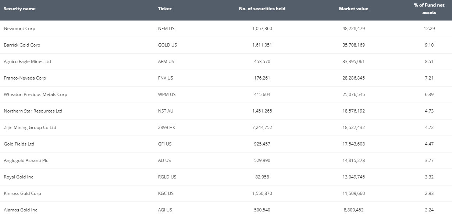This screenshot has width=452, height=214.
Task: Click net assets percentage 12.29
Action: pyautogui.click(x=429, y=29)
